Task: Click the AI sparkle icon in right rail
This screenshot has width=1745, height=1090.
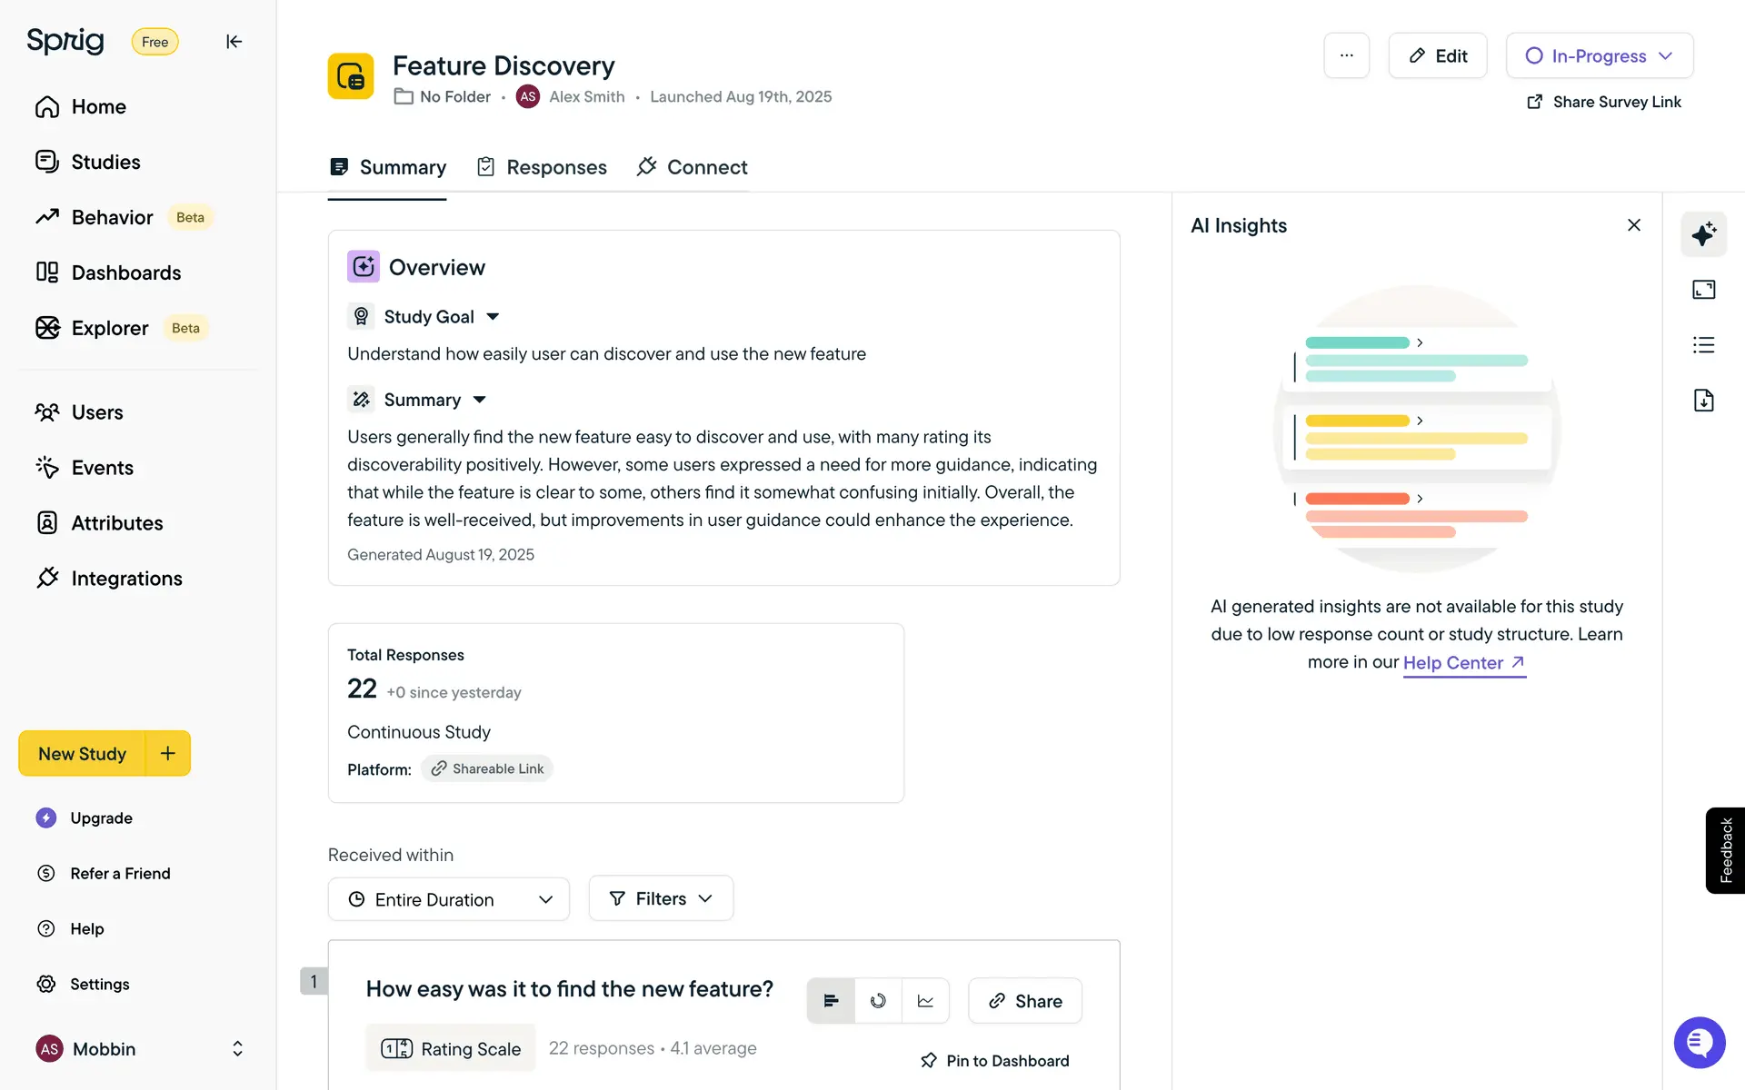Action: click(1703, 234)
